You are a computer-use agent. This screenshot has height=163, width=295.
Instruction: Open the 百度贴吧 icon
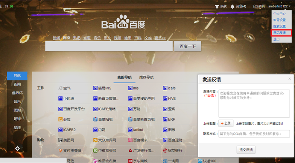tap(96, 119)
